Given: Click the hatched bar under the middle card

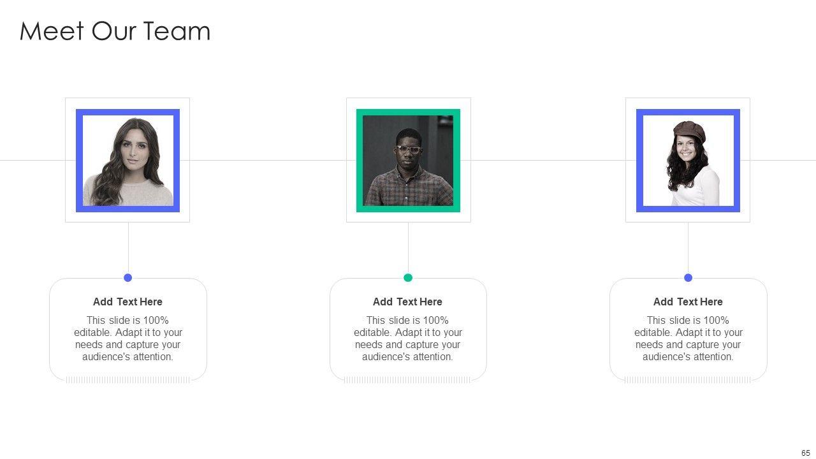Looking at the screenshot, I should coord(407,380).
